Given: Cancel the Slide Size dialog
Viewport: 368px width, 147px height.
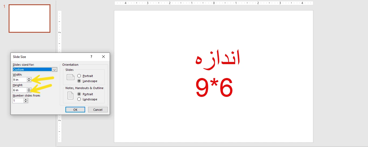Looking at the screenshot, I should point(98,109).
